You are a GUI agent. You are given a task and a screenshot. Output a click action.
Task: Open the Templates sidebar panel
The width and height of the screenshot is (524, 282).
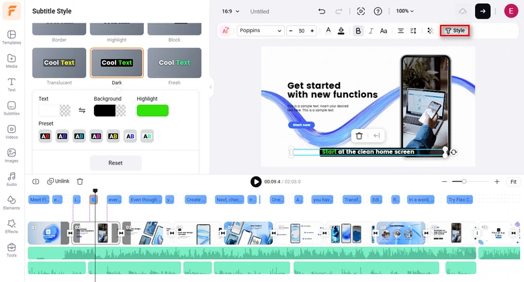(x=11, y=38)
